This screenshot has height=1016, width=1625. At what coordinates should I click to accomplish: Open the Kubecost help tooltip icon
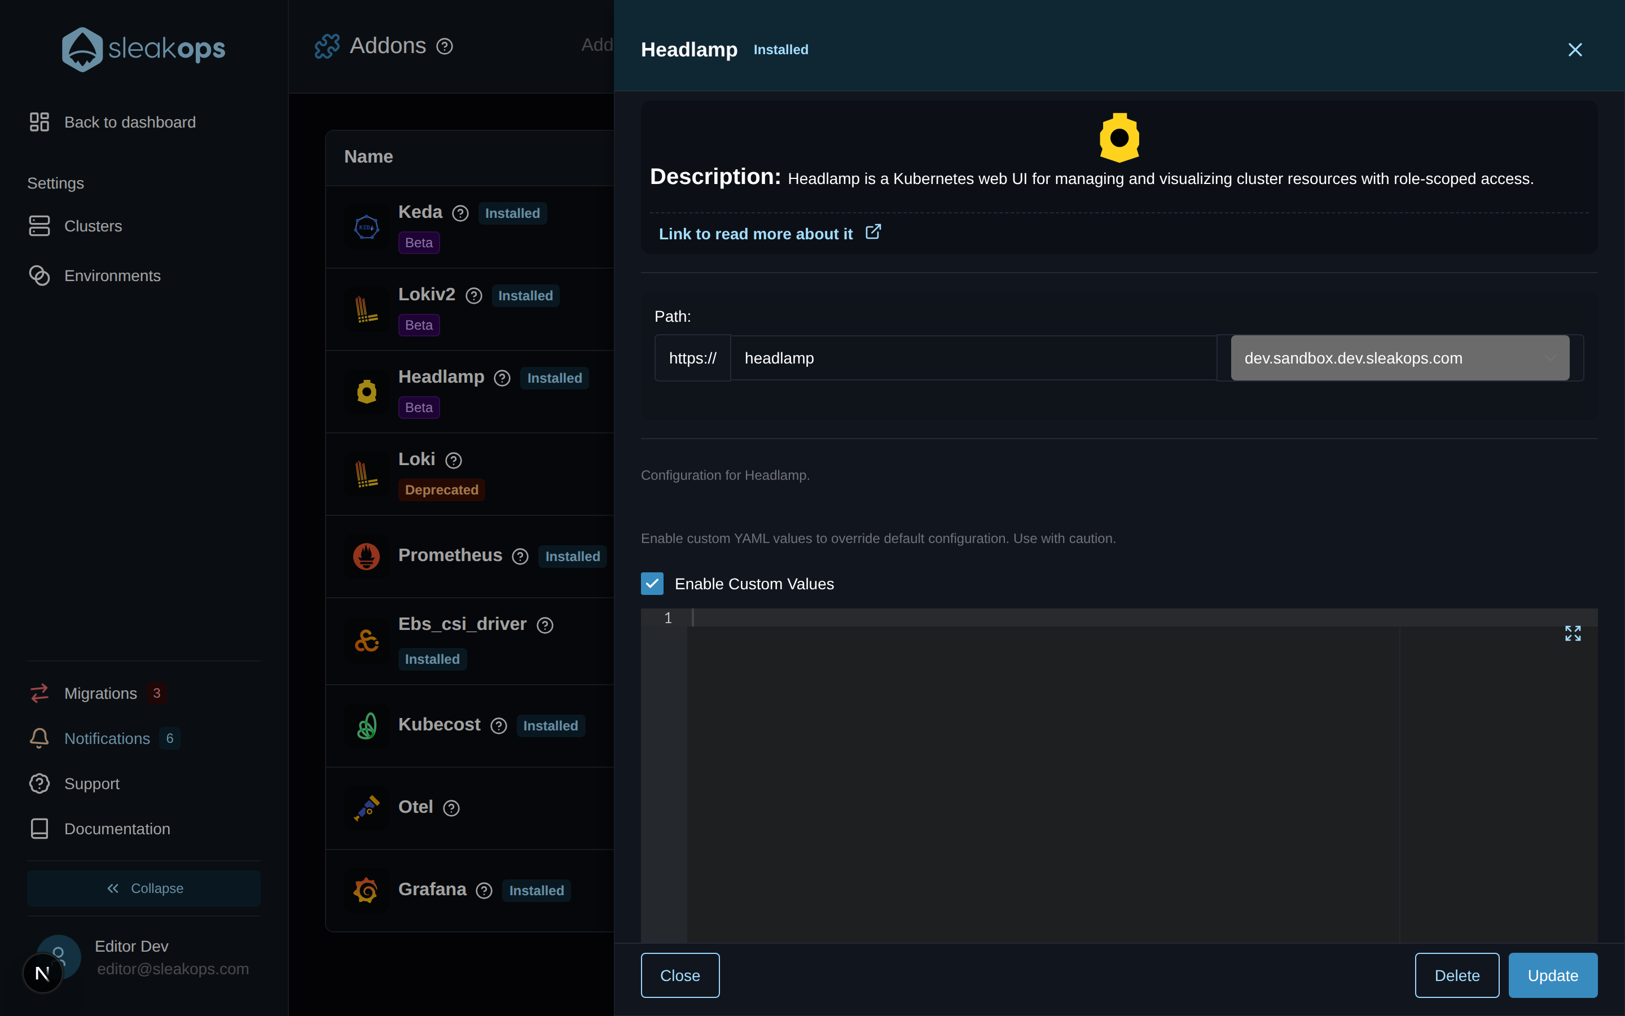pos(499,726)
